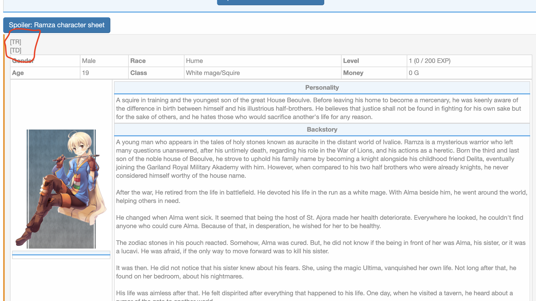Select the stray [TD] tag text
The width and height of the screenshot is (536, 301).
[x=16, y=50]
